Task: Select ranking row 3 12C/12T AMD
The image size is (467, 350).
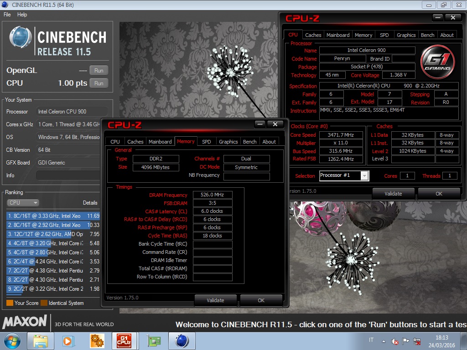Action: tap(53, 234)
